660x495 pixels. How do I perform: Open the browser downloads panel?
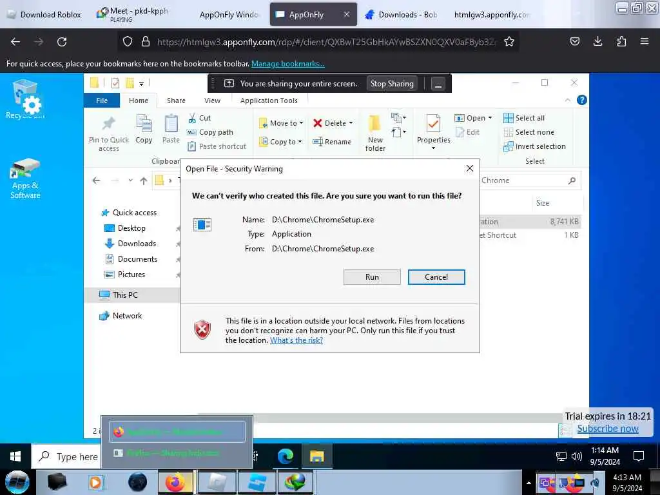pos(597,41)
